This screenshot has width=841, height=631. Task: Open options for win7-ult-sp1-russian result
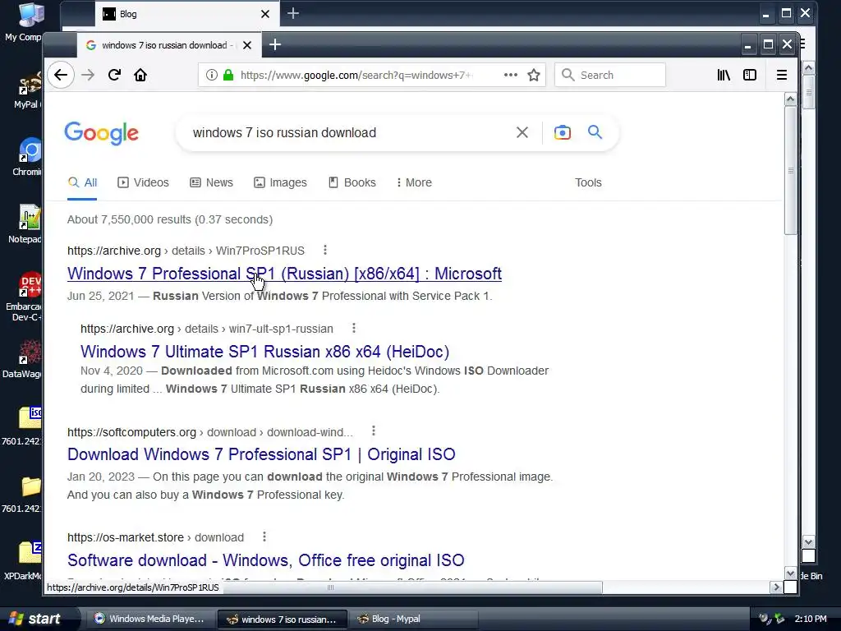pyautogui.click(x=353, y=328)
